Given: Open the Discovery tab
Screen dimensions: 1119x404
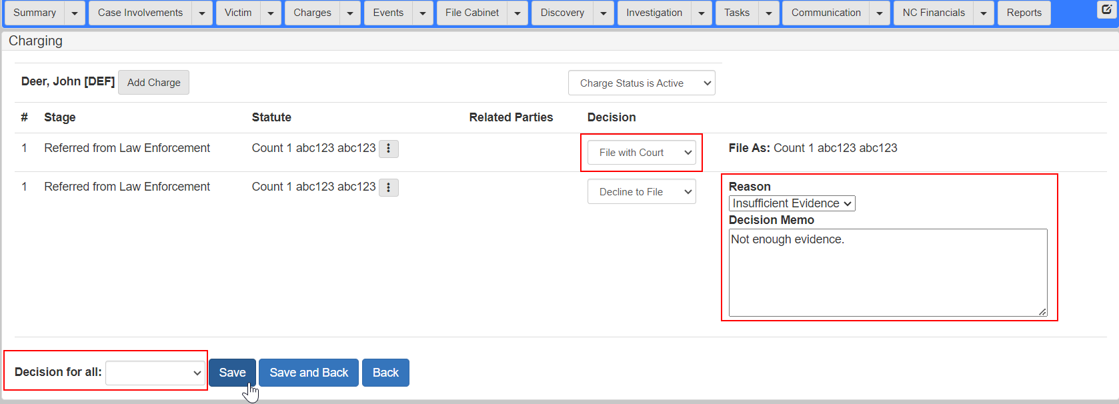Looking at the screenshot, I should 562,13.
